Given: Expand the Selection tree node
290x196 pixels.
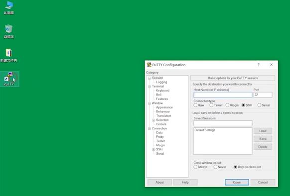Looking at the screenshot, I should point(153,120).
